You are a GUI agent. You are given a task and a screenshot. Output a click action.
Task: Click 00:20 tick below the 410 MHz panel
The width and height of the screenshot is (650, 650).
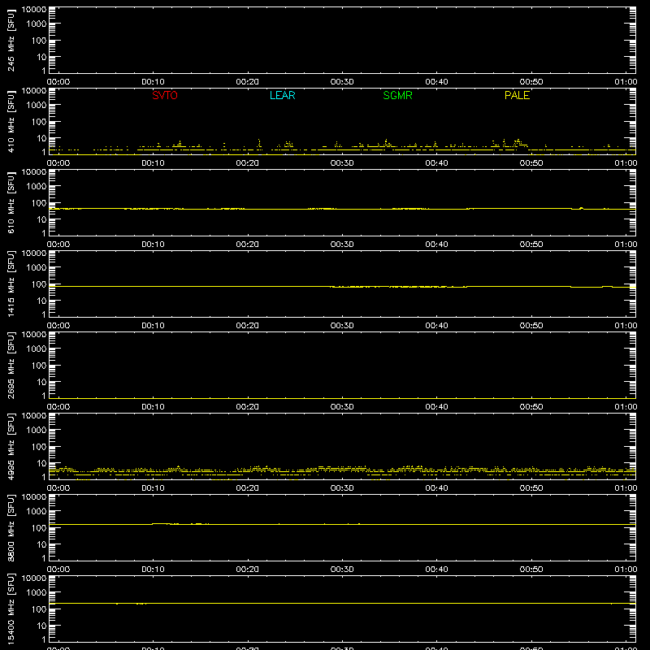pos(248,163)
